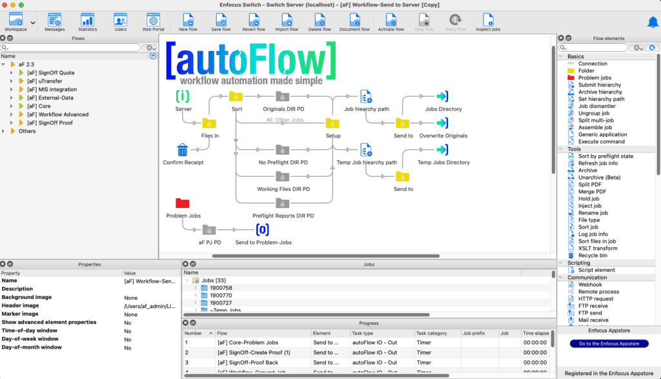Viewport: 661px width, 379px height.
Task: Click the Jobs panel horizontal scrollbar
Action: coord(307,315)
